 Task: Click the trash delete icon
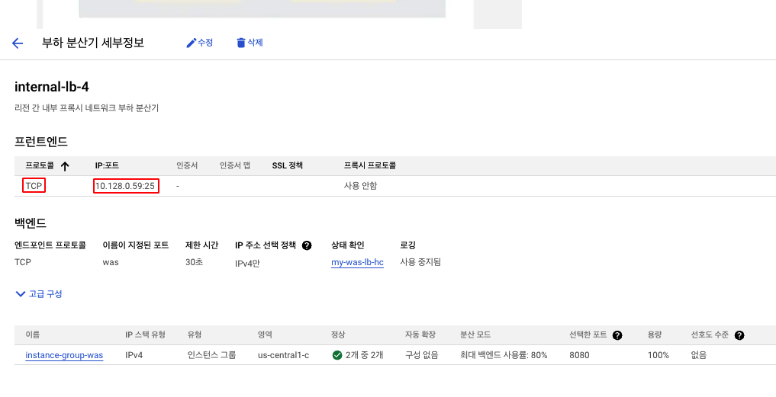point(241,43)
